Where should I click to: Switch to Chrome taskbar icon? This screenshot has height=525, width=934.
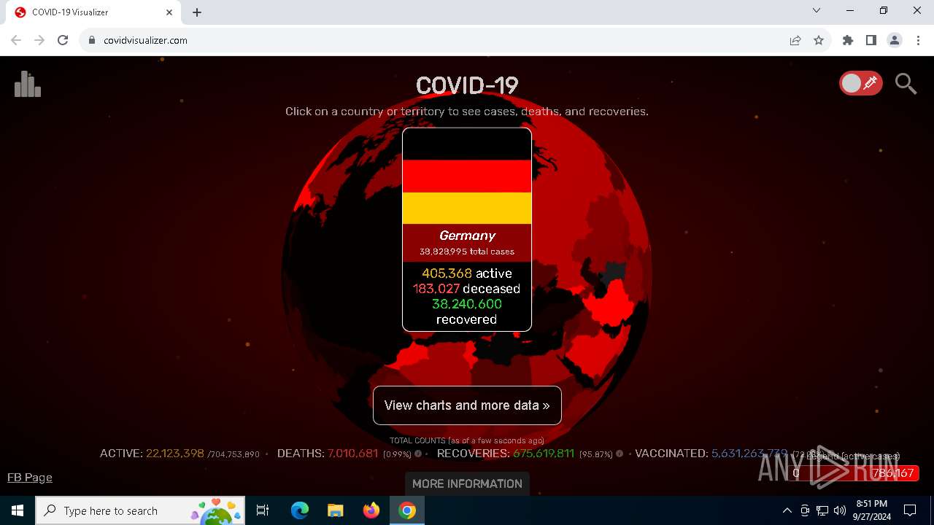coord(407,510)
